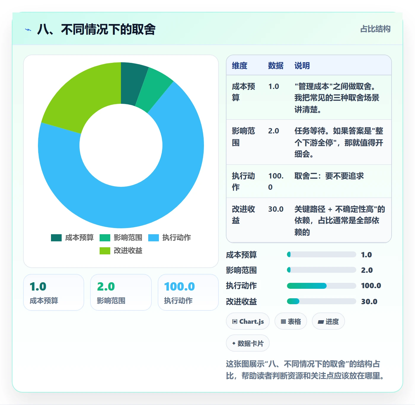
Task: Click the 数据 column header
Action: (276, 66)
